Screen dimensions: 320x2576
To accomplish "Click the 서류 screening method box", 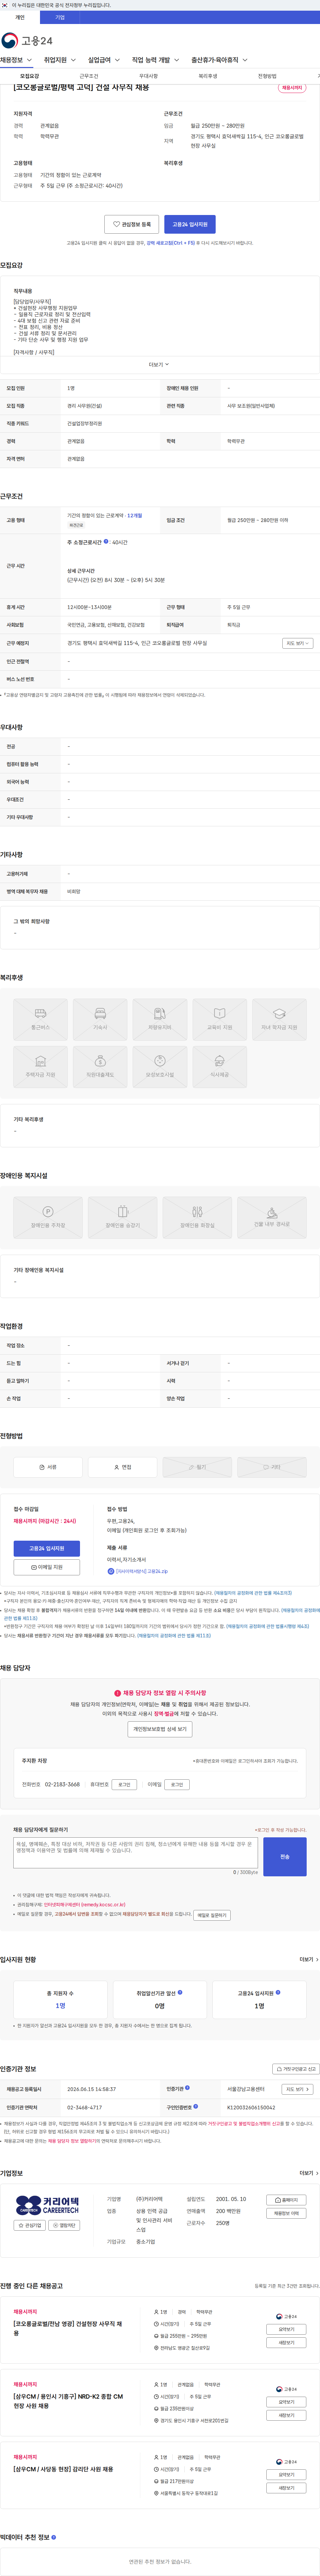I will [48, 1467].
